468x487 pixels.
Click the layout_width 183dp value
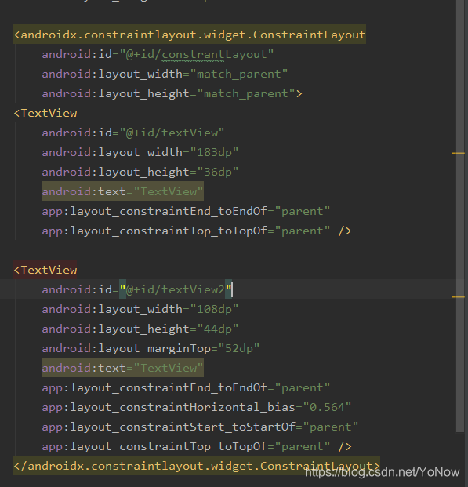pyautogui.click(x=214, y=152)
